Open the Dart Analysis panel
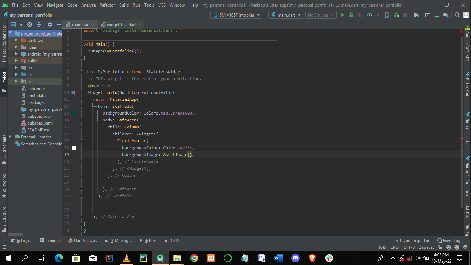This screenshot has width=471, height=265. (x=82, y=241)
